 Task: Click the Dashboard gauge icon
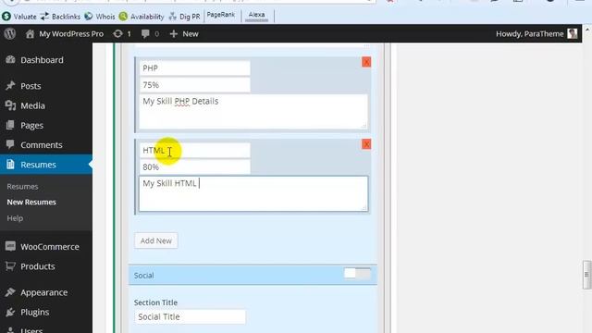pos(10,59)
